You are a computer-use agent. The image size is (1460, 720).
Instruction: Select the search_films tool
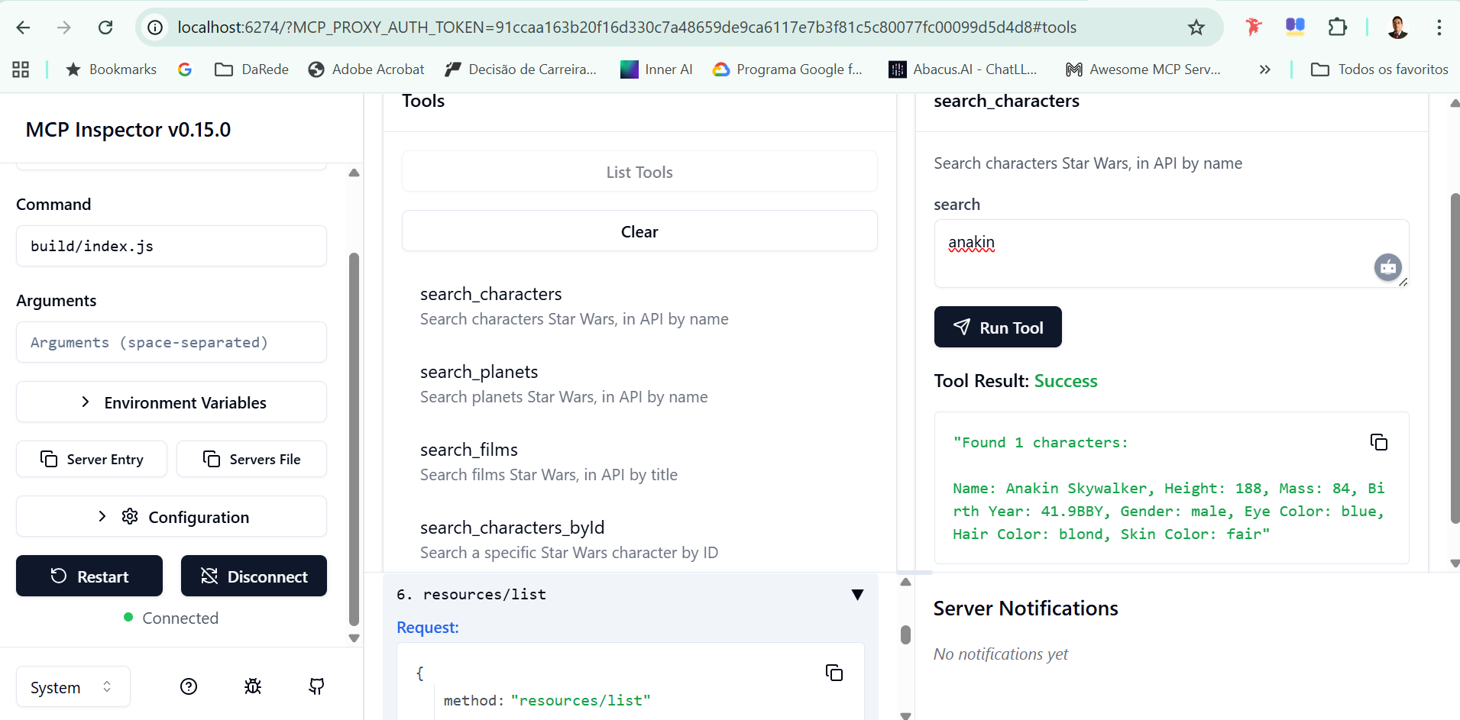click(639, 462)
